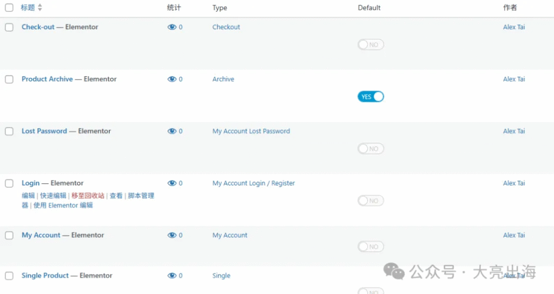Open 脚本管理器 link for Login template
This screenshot has width=554, height=294.
click(141, 196)
